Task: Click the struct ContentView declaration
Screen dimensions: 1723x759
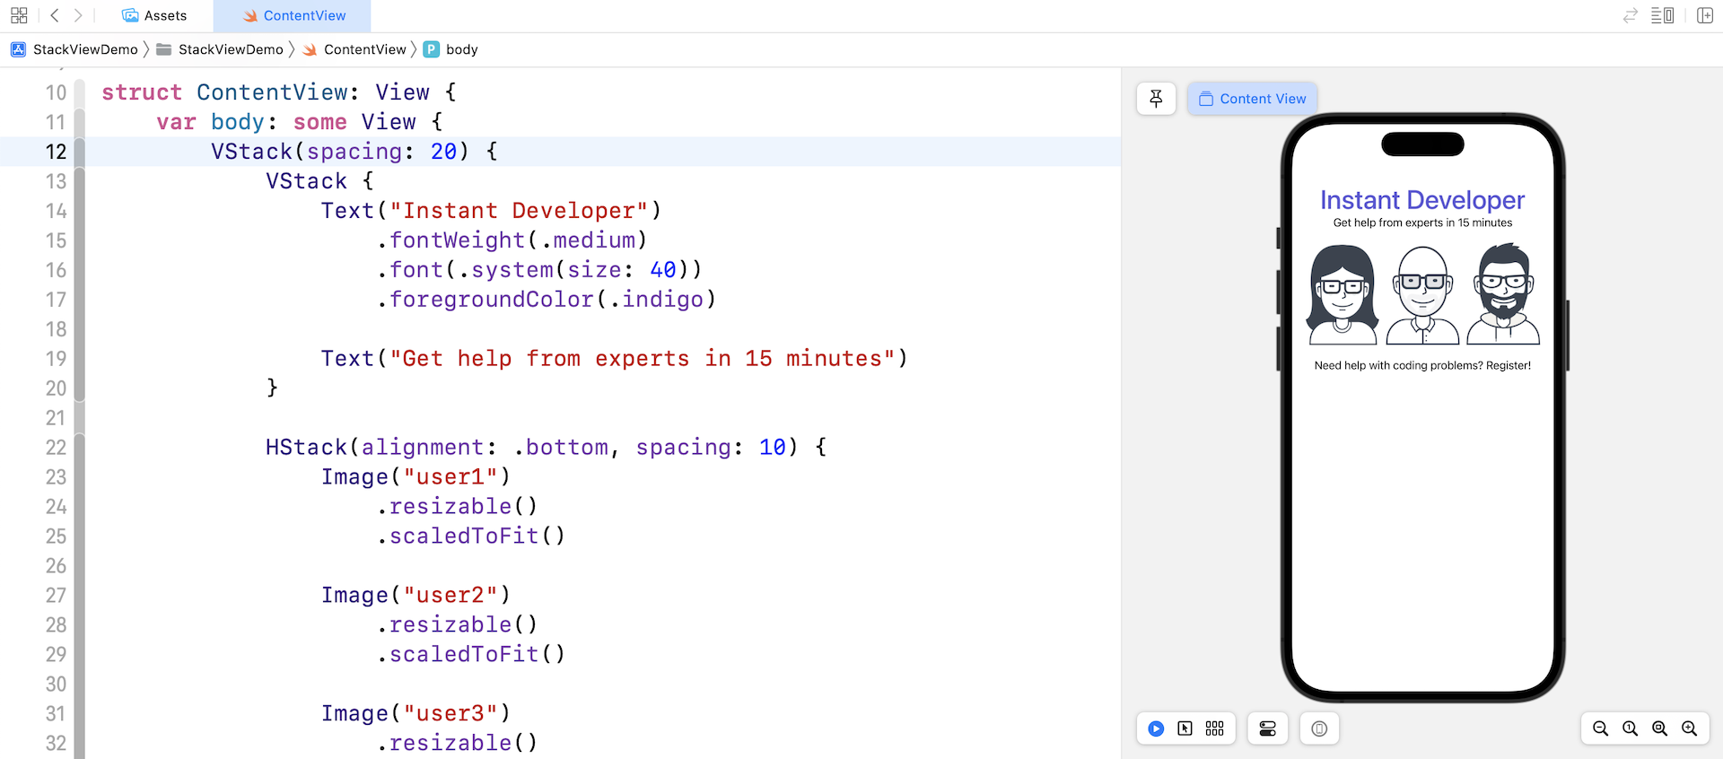Action: pos(278,92)
